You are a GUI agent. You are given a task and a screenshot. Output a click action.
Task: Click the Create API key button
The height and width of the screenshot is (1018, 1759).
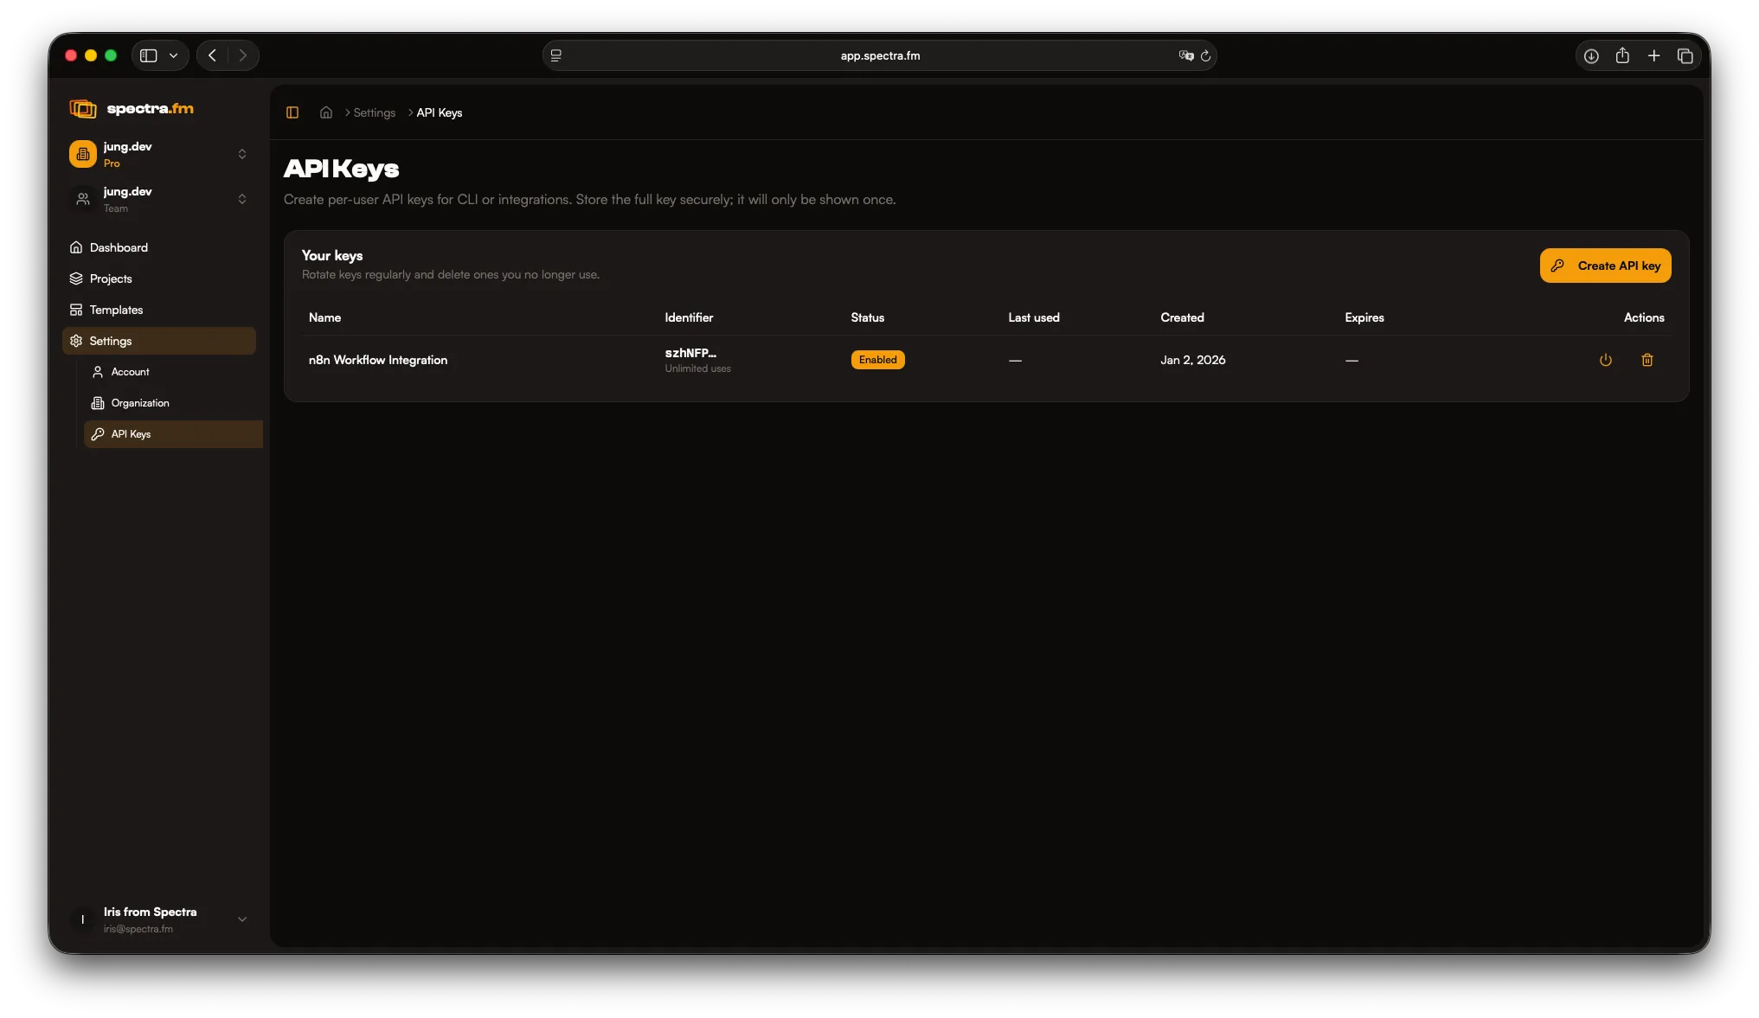(x=1605, y=266)
